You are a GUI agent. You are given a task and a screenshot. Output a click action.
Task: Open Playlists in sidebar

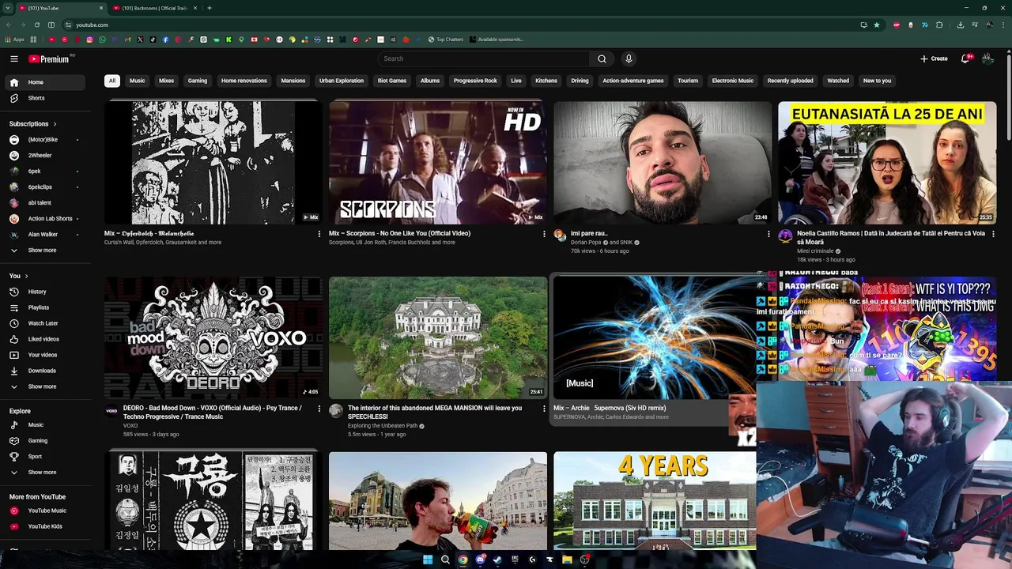coord(46,307)
